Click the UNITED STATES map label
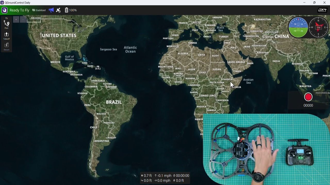Image resolution: width=330 pixels, height=185 pixels. [59, 35]
